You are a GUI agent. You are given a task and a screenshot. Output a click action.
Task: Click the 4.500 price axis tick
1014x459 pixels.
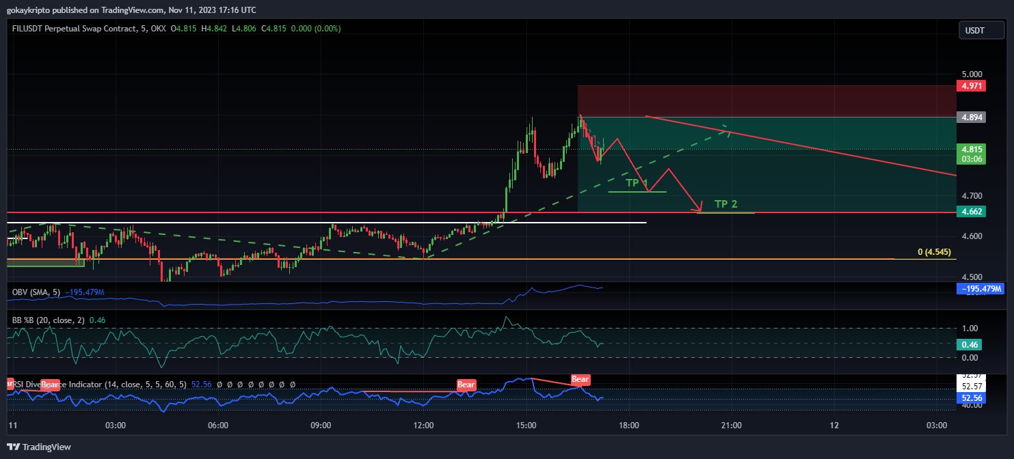(x=972, y=277)
